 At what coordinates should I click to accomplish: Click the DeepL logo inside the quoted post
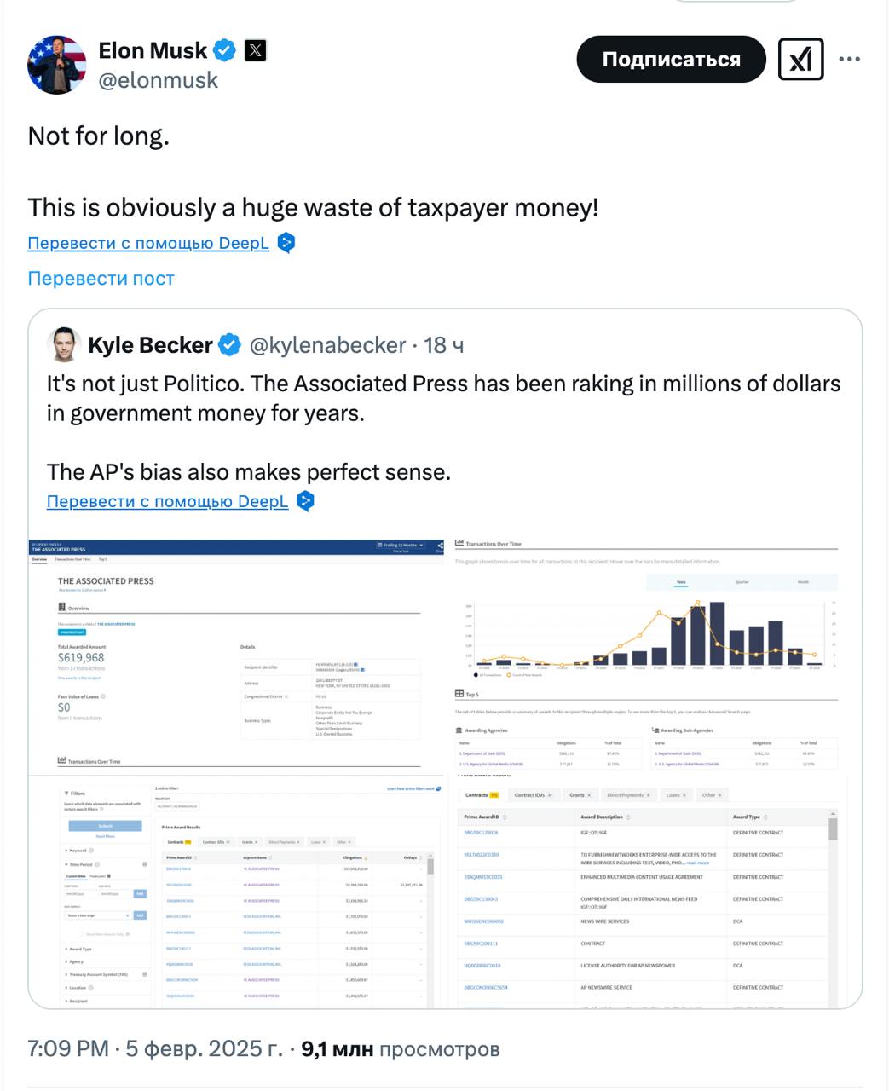coord(305,501)
